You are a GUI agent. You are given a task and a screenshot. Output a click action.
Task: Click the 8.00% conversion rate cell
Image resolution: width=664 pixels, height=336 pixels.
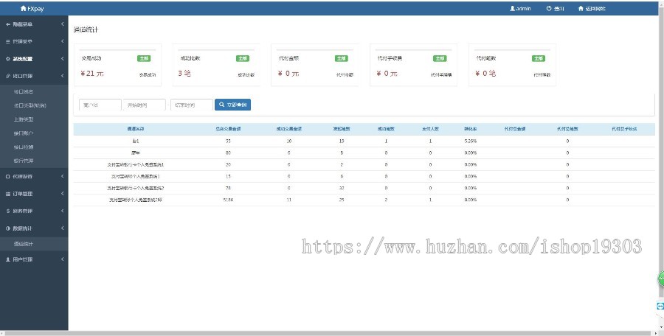pyautogui.click(x=471, y=200)
